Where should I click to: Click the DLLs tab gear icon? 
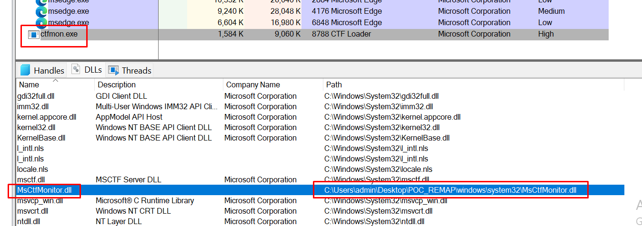[x=76, y=69]
